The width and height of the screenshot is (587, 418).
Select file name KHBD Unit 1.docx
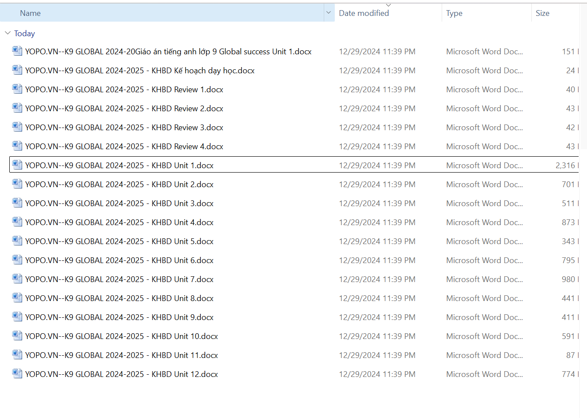click(x=119, y=166)
